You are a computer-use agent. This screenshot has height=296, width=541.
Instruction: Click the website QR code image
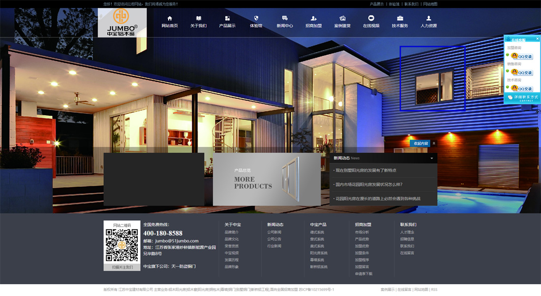click(122, 245)
